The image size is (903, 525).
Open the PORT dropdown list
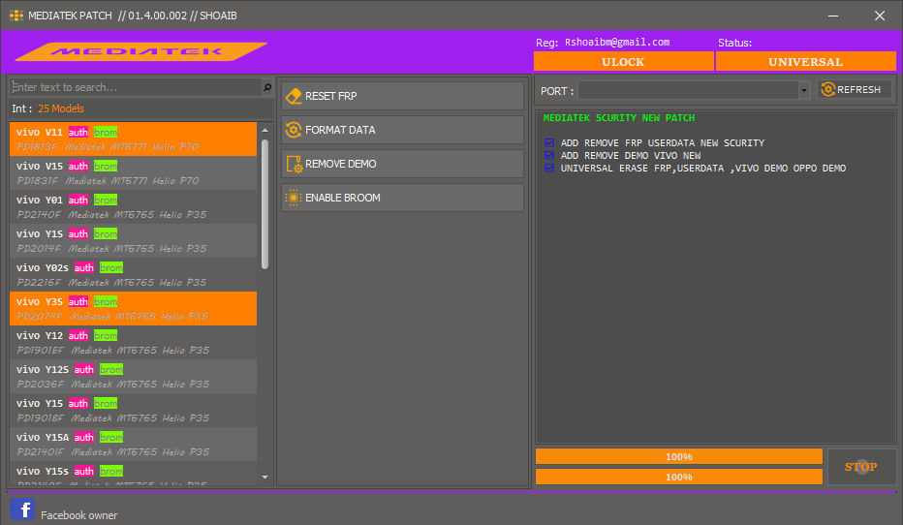click(804, 90)
